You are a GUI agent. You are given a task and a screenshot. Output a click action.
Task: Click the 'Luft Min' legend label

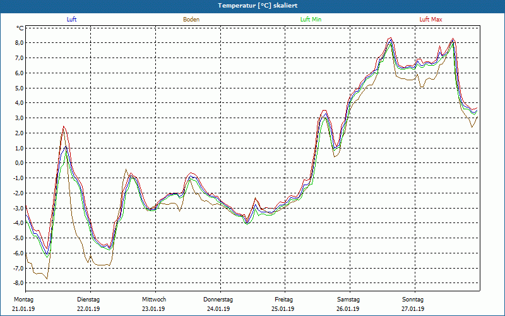point(311,20)
